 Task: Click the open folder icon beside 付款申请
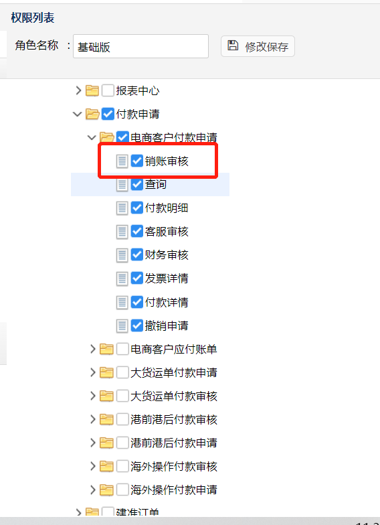[92, 114]
